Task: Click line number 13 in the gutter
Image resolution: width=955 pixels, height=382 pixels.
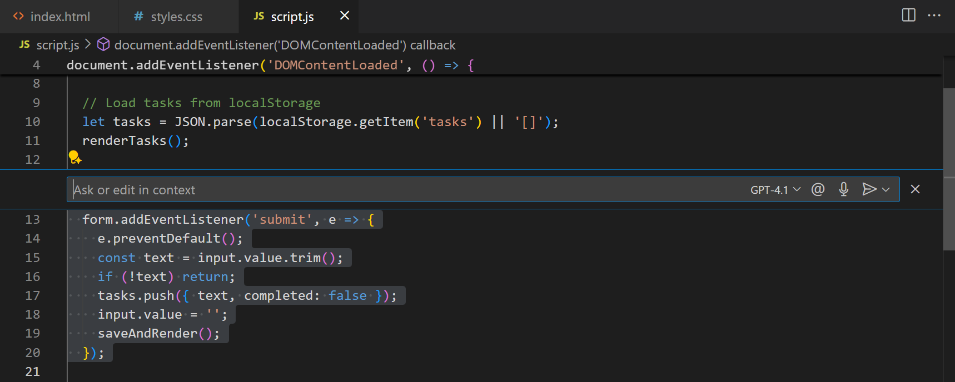Action: click(32, 219)
